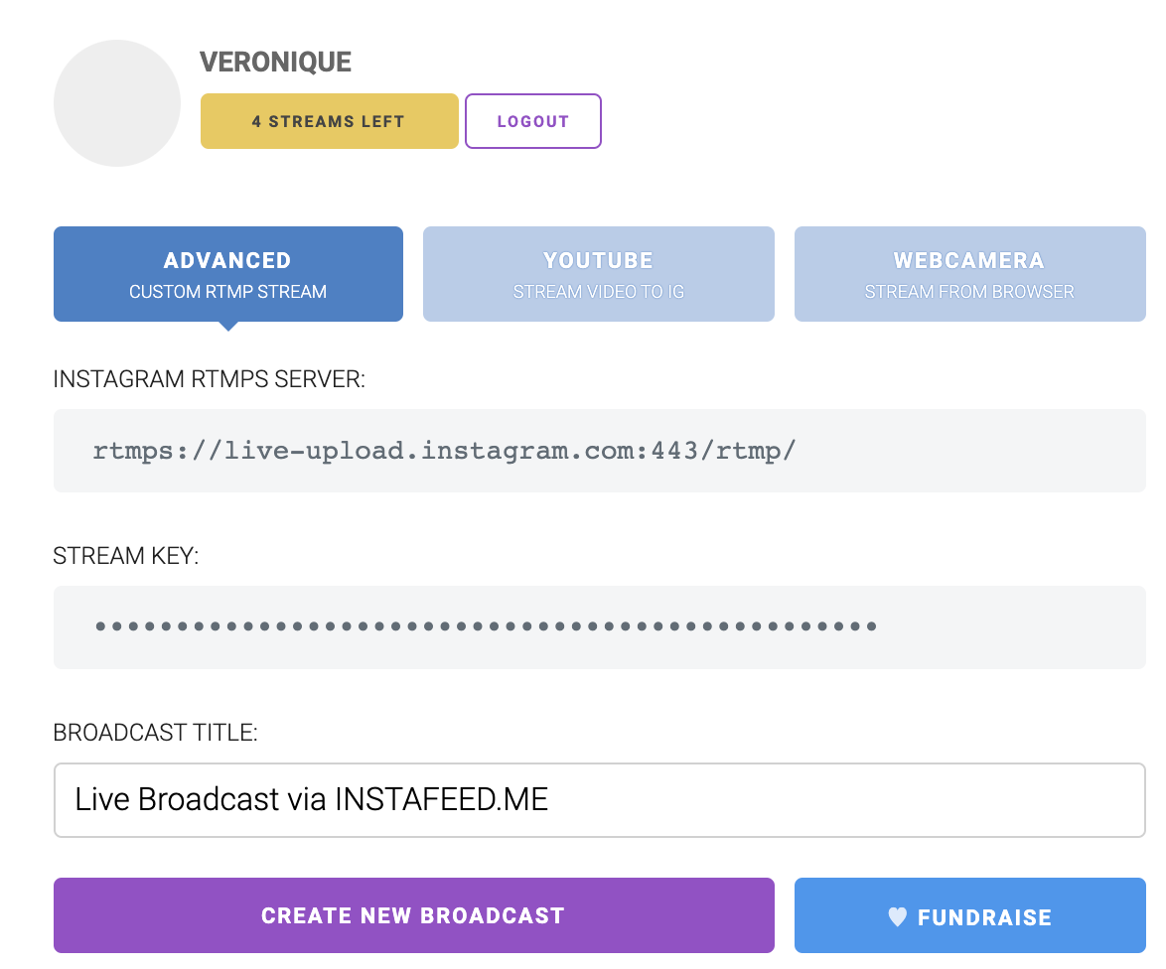The height and width of the screenshot is (969, 1166).
Task: Click the Instagram RTMPS Server label
Action: pos(210,379)
